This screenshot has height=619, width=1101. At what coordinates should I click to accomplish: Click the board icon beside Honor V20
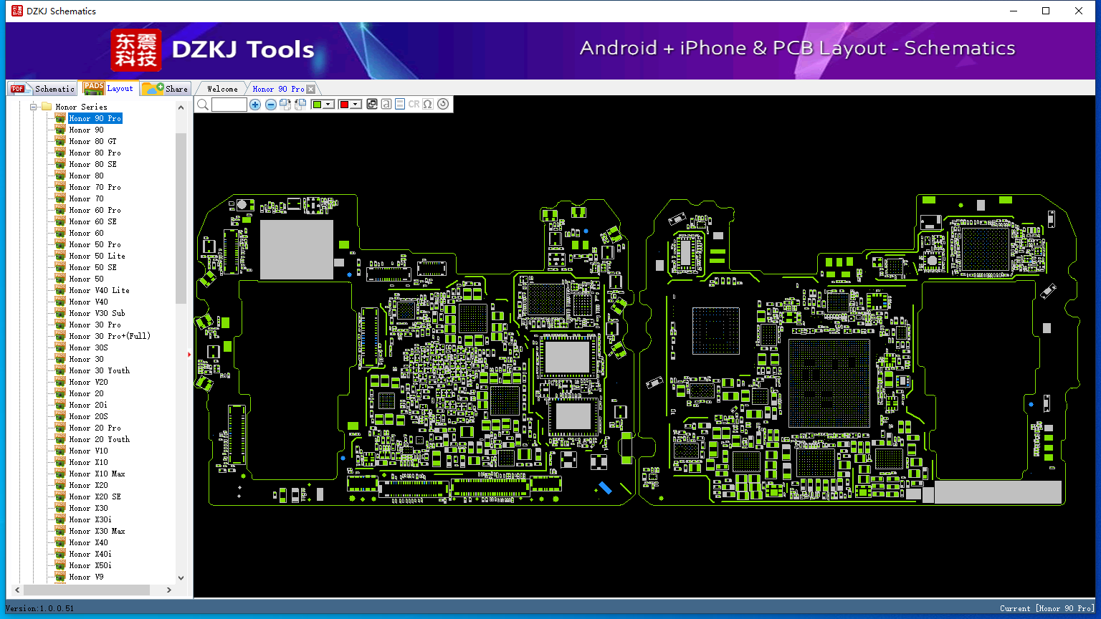pos(60,382)
